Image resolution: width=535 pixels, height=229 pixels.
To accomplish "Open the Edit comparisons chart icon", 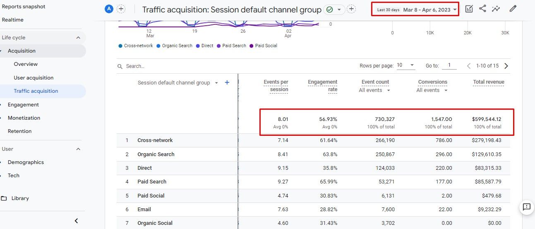I will (x=469, y=9).
